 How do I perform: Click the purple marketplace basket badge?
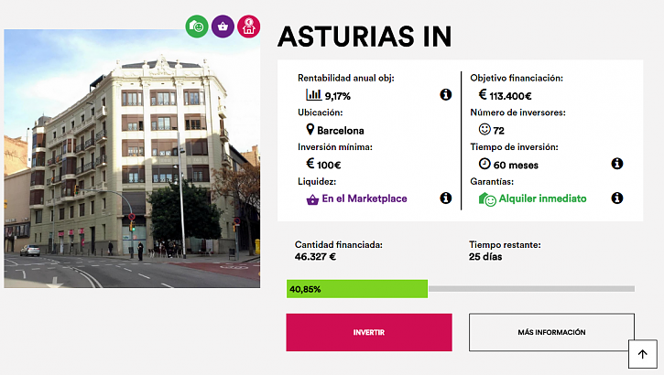(223, 27)
